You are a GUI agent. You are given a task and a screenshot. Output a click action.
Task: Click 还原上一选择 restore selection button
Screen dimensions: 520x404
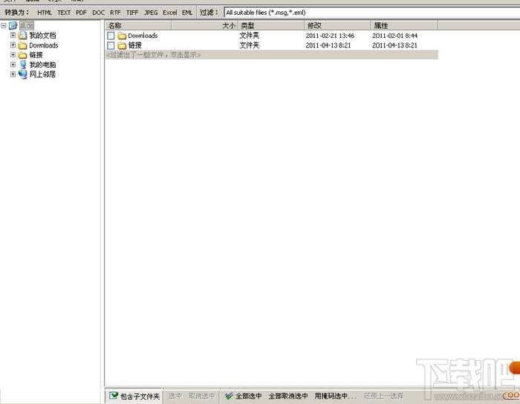[x=384, y=396]
